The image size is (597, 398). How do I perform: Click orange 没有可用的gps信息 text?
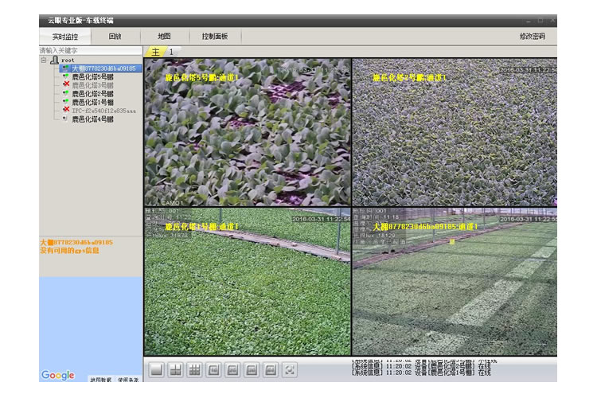point(70,250)
